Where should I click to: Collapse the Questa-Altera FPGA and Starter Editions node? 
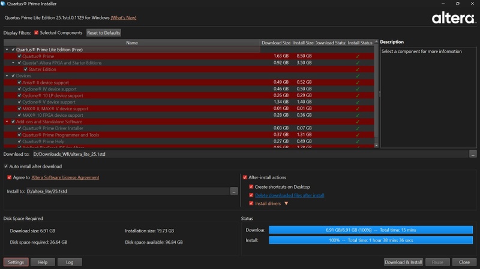pyautogui.click(x=13, y=63)
